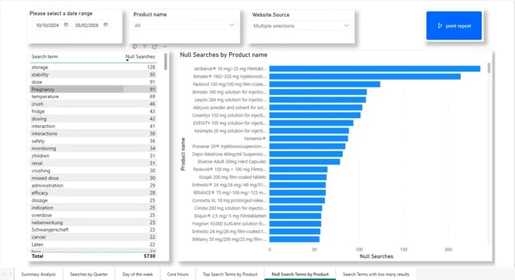Click sort arrow under Null Searches header

[x=127, y=61]
